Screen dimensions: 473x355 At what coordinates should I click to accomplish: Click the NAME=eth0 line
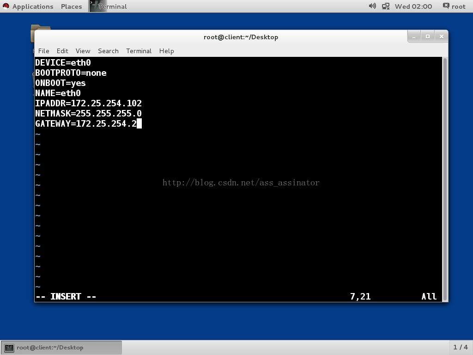click(58, 93)
